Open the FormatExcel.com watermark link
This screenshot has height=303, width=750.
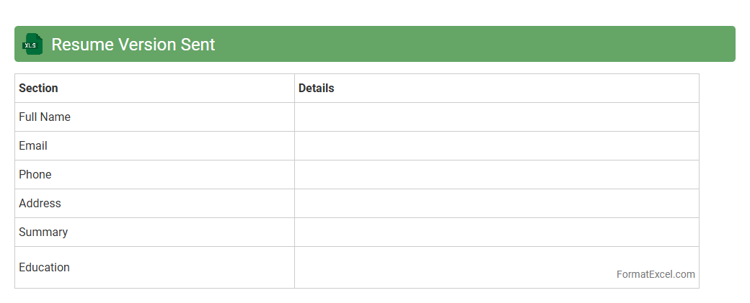[656, 274]
